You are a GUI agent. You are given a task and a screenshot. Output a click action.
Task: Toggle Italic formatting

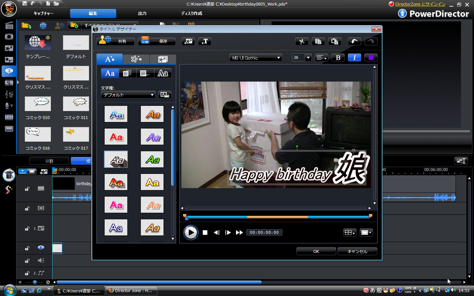coord(355,58)
